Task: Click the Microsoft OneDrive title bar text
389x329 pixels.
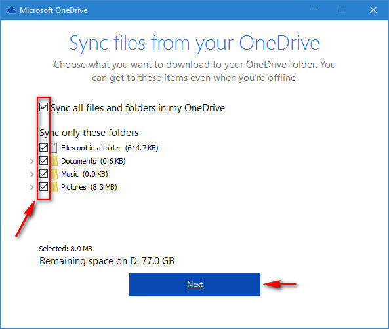Action: 54,10
